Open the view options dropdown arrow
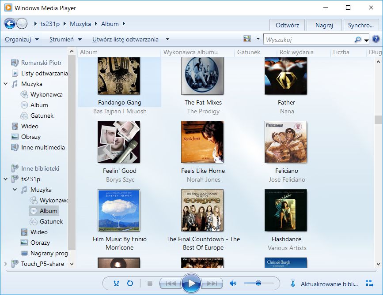 pyautogui.click(x=258, y=39)
